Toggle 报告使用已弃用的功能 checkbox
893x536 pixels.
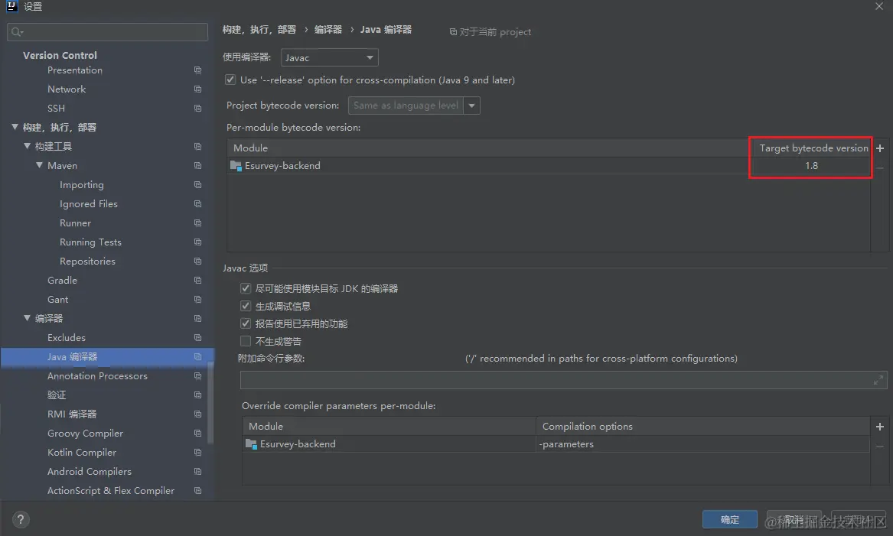pyautogui.click(x=246, y=323)
